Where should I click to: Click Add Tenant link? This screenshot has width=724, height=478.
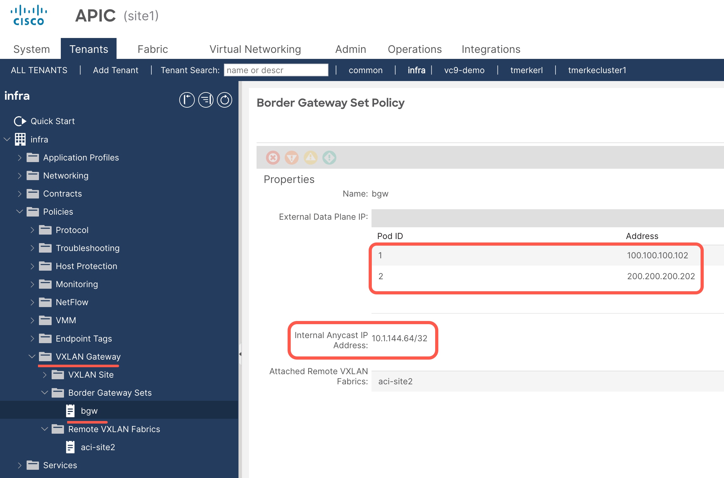116,70
